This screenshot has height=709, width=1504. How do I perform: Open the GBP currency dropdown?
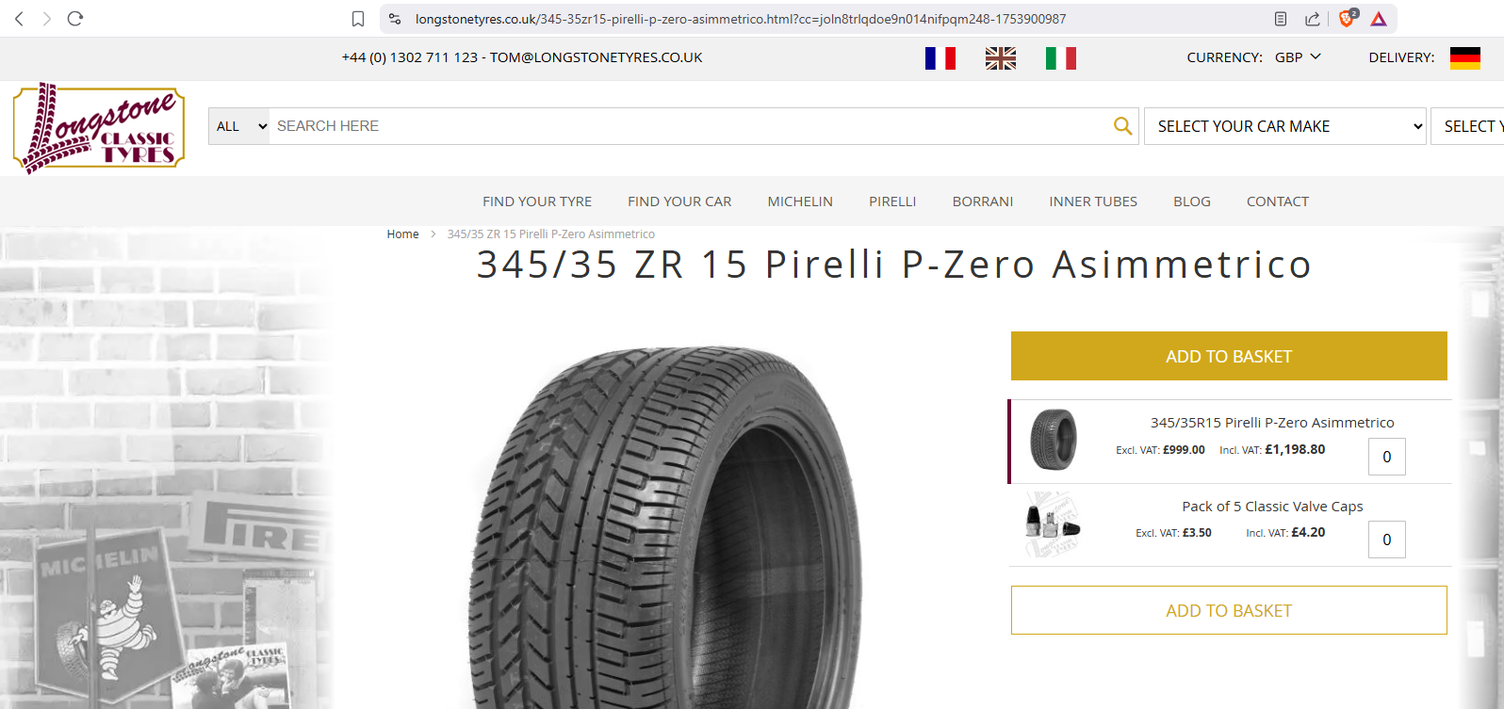[x=1298, y=57]
